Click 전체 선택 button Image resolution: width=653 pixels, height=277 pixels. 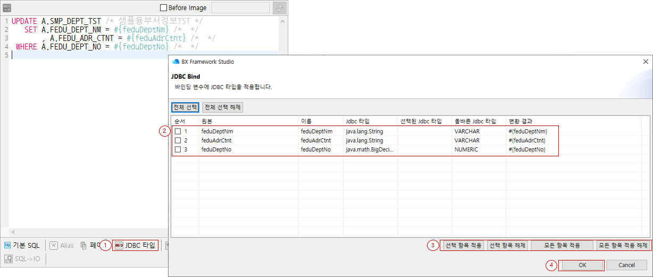pos(185,107)
